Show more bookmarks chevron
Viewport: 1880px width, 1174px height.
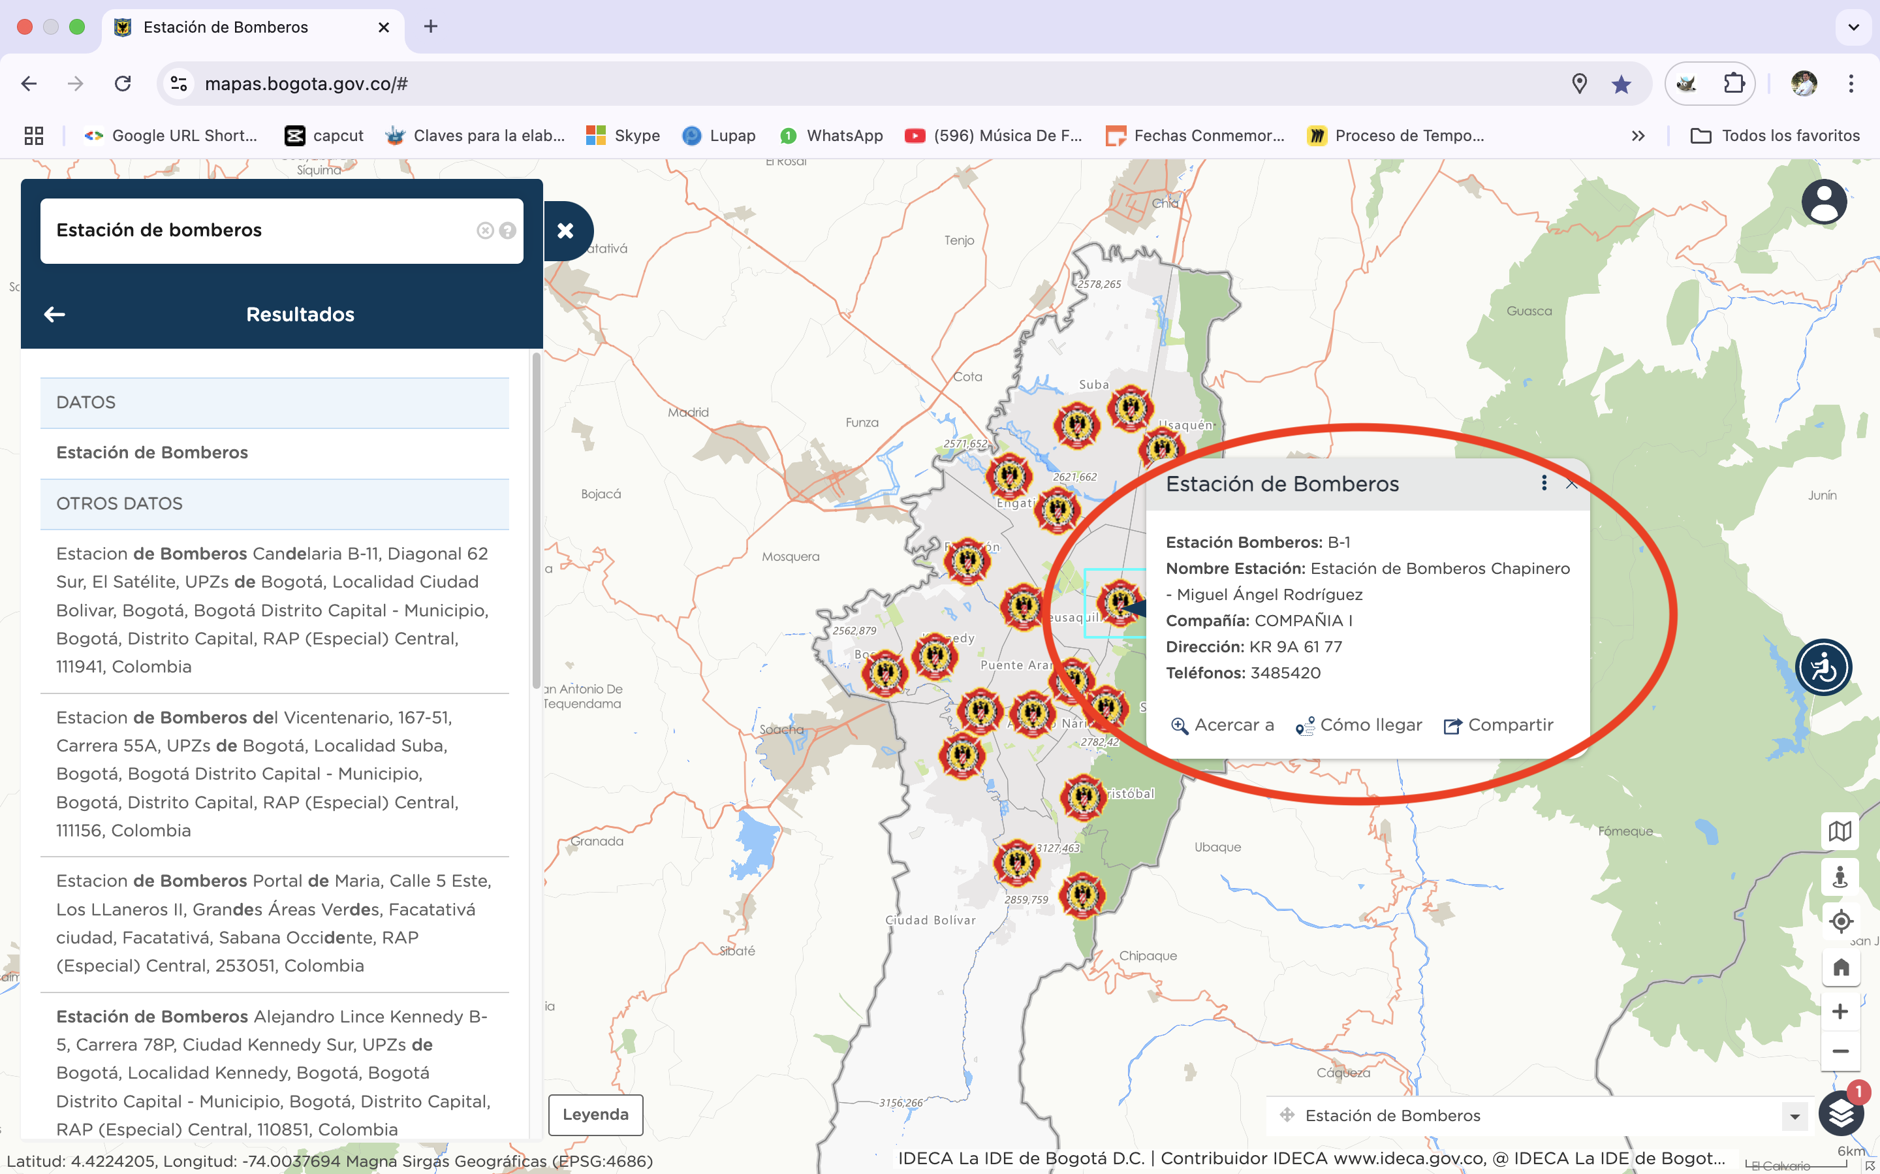tap(1638, 136)
